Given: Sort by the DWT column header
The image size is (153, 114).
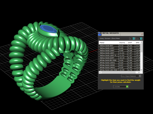Looking at the screenshot, I should point(131,43).
